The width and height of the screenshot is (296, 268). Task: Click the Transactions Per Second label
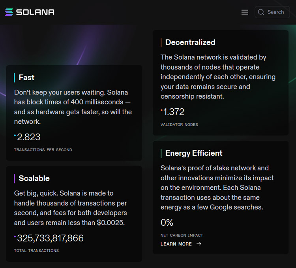coord(43,150)
